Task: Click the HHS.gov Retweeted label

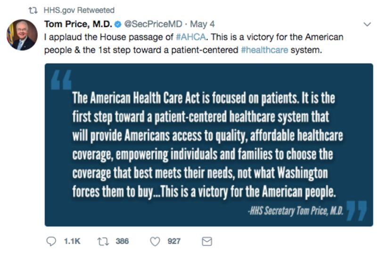Action: coord(79,10)
